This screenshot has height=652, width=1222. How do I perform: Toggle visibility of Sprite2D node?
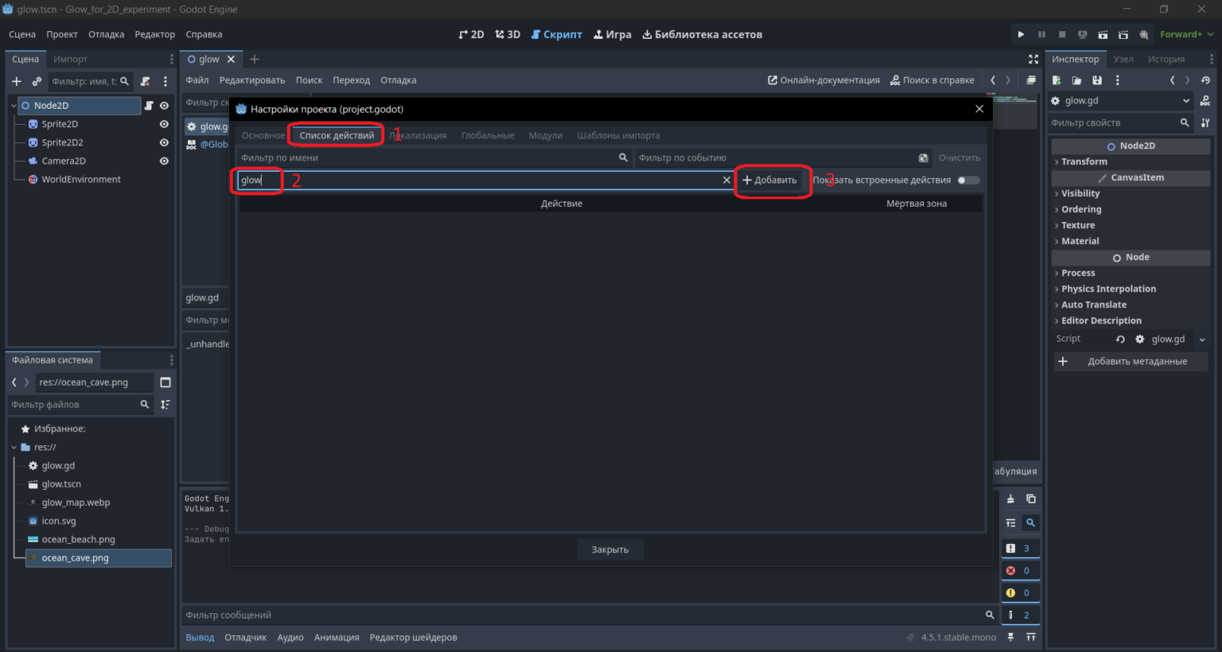point(164,124)
